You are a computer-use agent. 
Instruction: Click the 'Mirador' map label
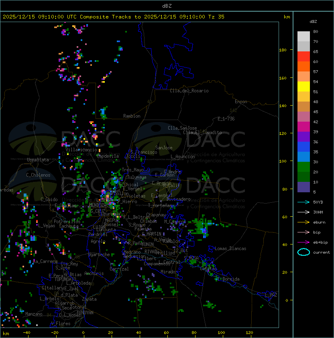(169, 272)
